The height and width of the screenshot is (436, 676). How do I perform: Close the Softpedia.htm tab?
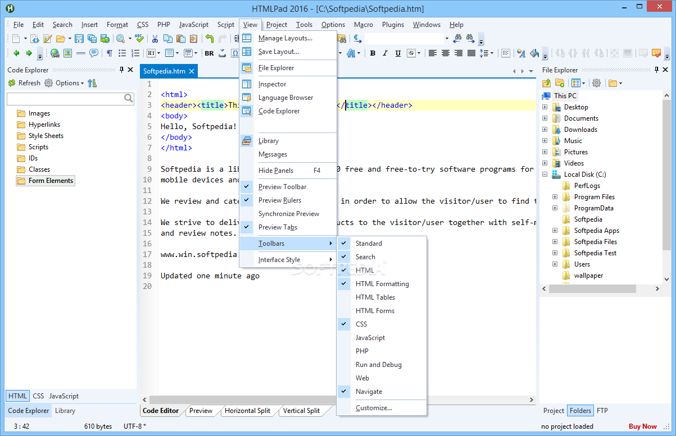coord(191,71)
